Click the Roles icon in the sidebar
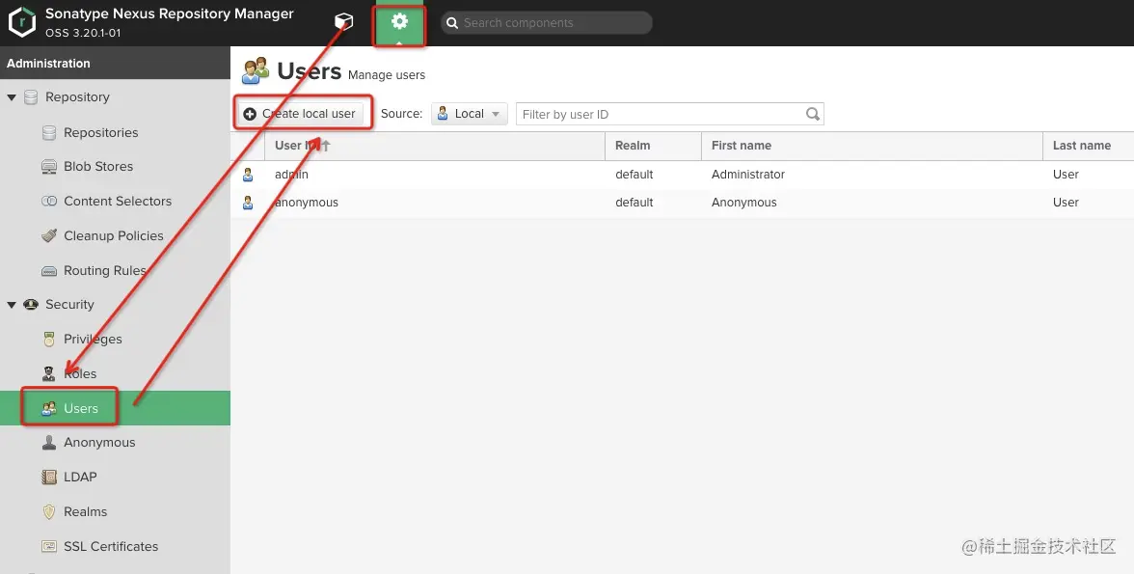This screenshot has height=574, width=1134. [49, 373]
